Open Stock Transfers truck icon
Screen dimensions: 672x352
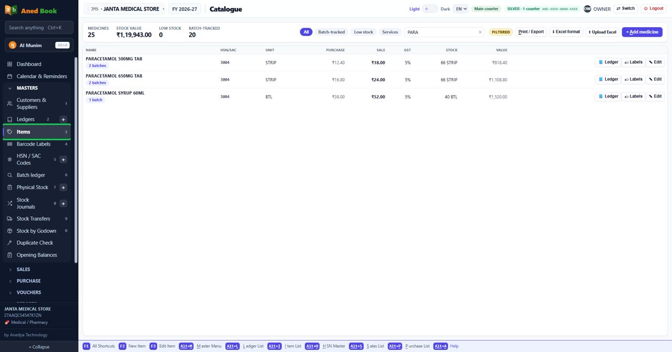pyautogui.click(x=9, y=218)
